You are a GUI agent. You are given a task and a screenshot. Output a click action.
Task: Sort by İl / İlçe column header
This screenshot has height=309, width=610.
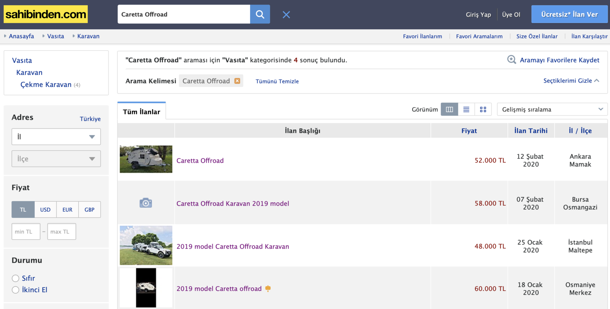click(x=580, y=131)
